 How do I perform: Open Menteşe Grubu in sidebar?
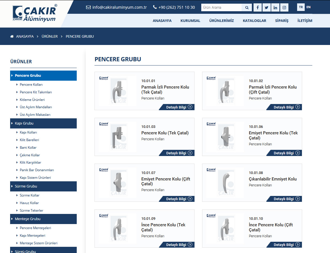coord(43,219)
